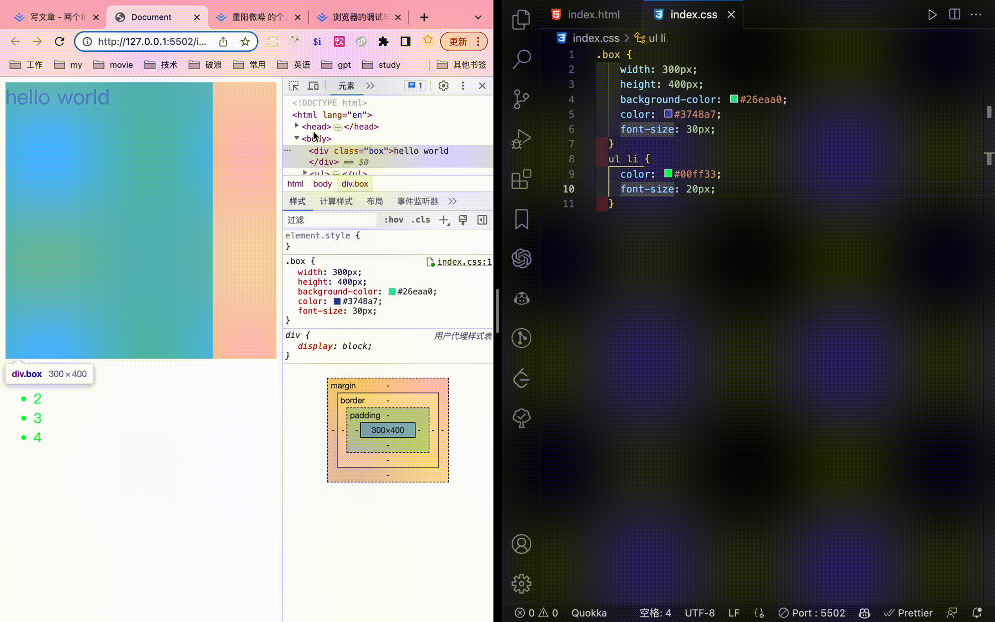Select the inspect element picker in DevTools
The image size is (995, 622).
coord(294,86)
